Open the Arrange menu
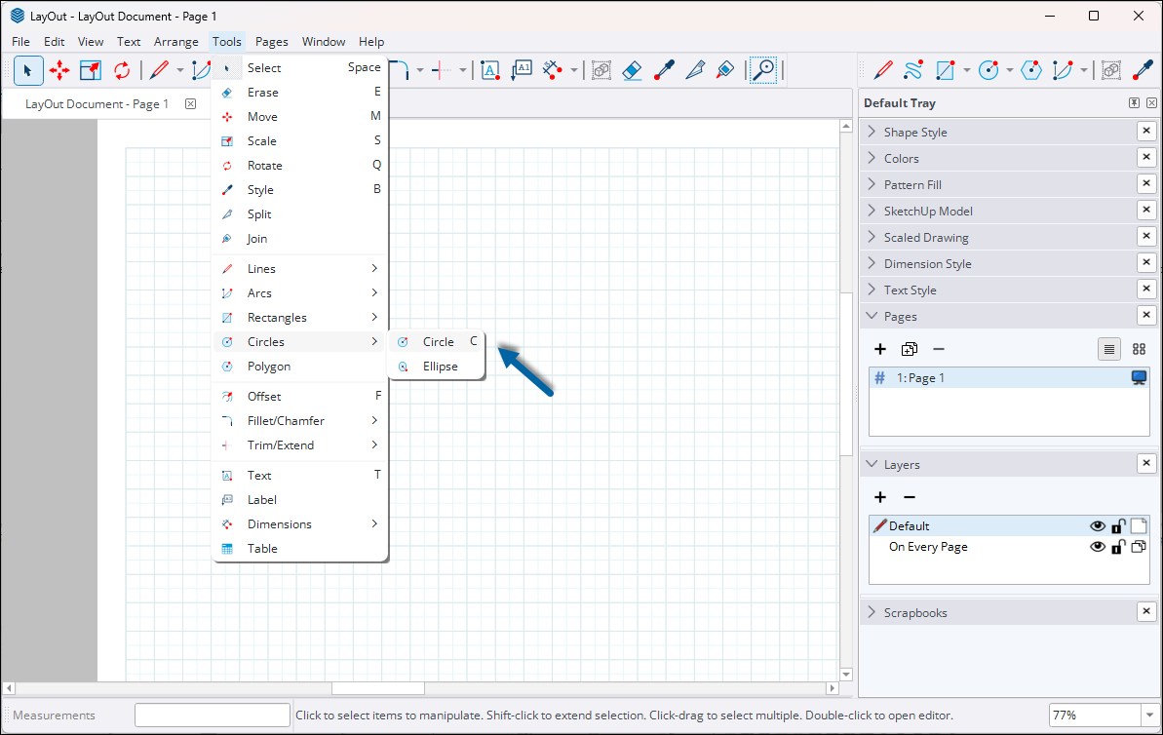Viewport: 1163px width, 735px height. coord(175,41)
